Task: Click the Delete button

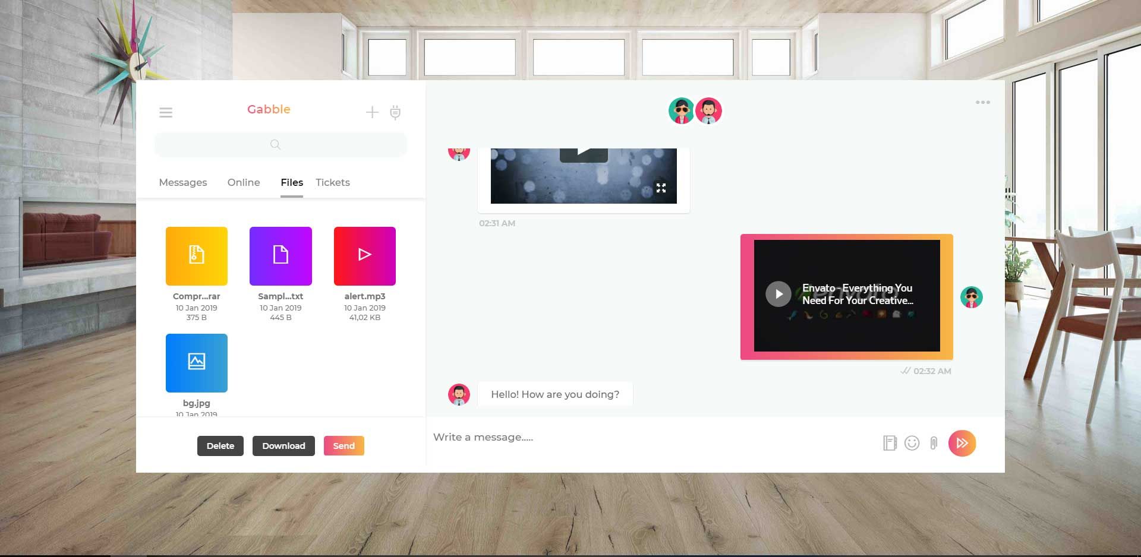Action: (x=220, y=446)
